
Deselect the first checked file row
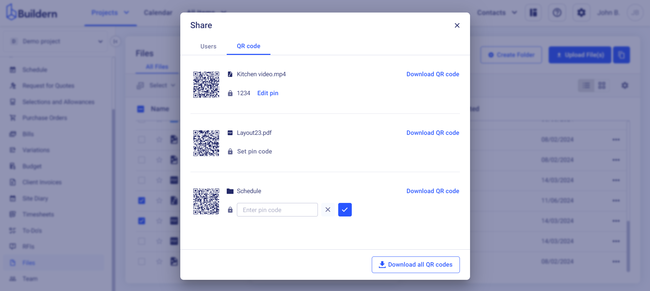click(x=141, y=201)
